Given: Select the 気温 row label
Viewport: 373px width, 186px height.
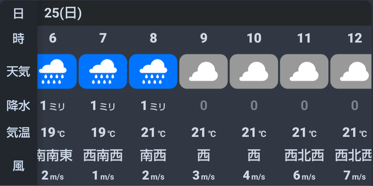Looking at the screenshot, I should (18, 132).
